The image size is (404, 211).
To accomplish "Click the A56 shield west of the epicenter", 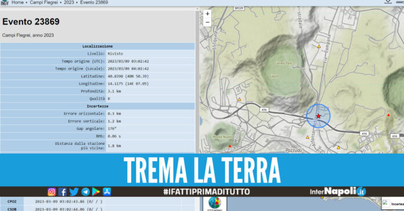I will (264, 110).
